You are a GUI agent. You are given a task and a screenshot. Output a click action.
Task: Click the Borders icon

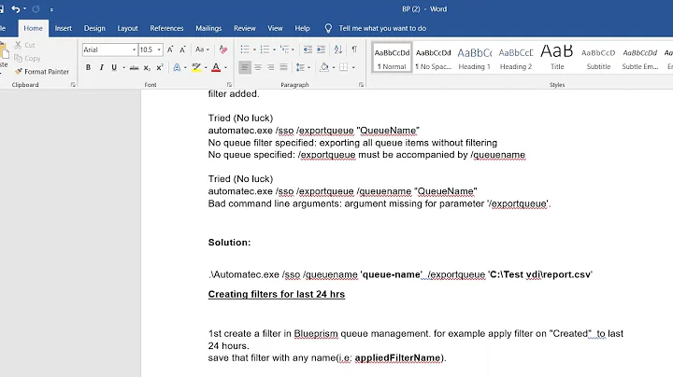[x=344, y=67]
